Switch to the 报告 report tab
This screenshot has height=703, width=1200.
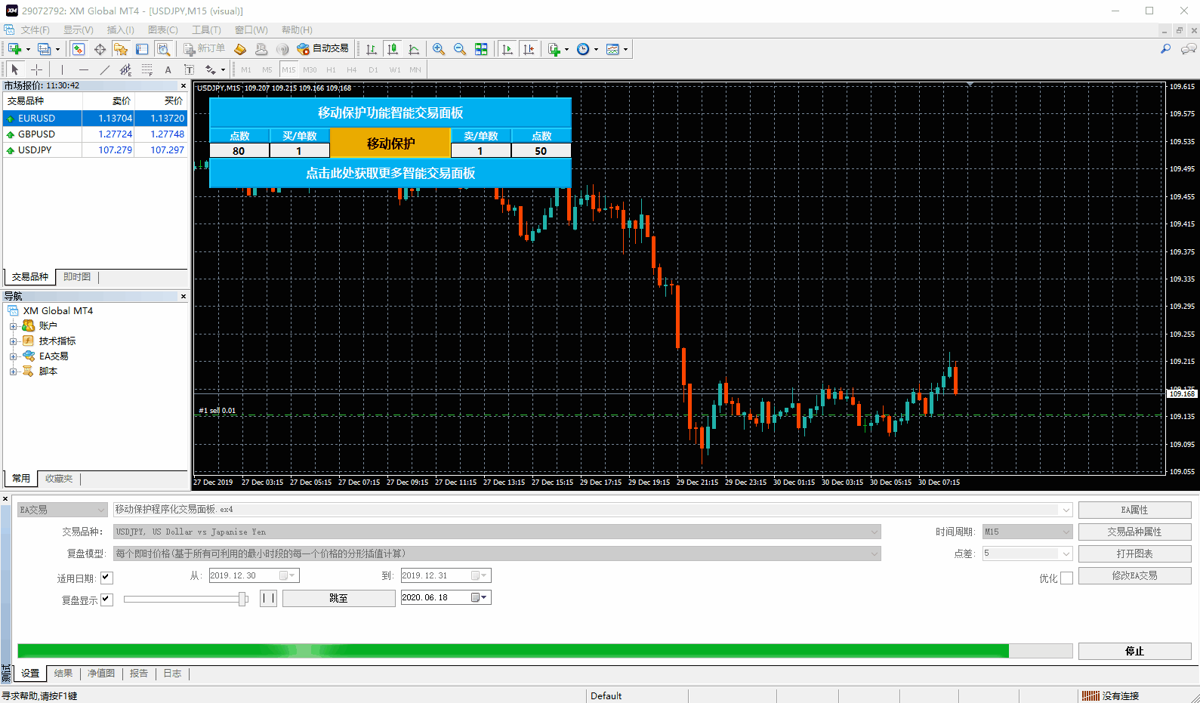[x=138, y=674]
